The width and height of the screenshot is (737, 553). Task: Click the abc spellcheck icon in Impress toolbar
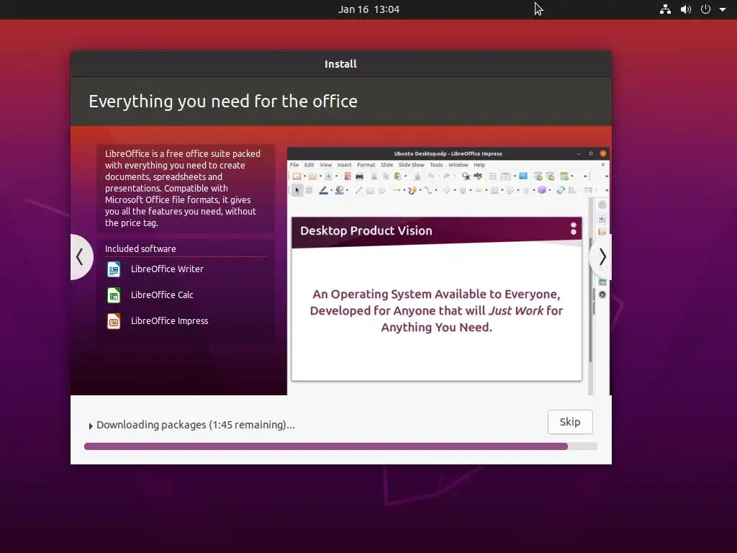pyautogui.click(x=478, y=176)
